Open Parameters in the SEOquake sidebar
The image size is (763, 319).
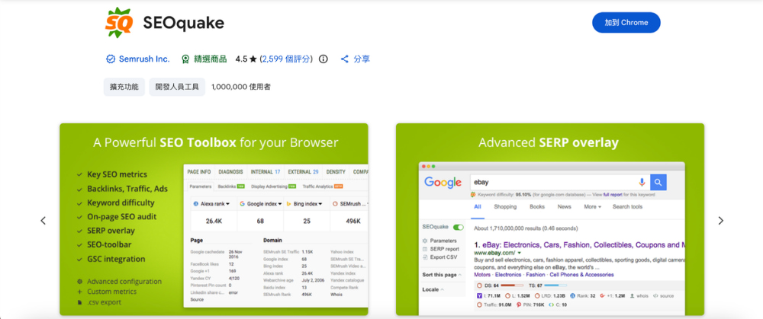[443, 241]
